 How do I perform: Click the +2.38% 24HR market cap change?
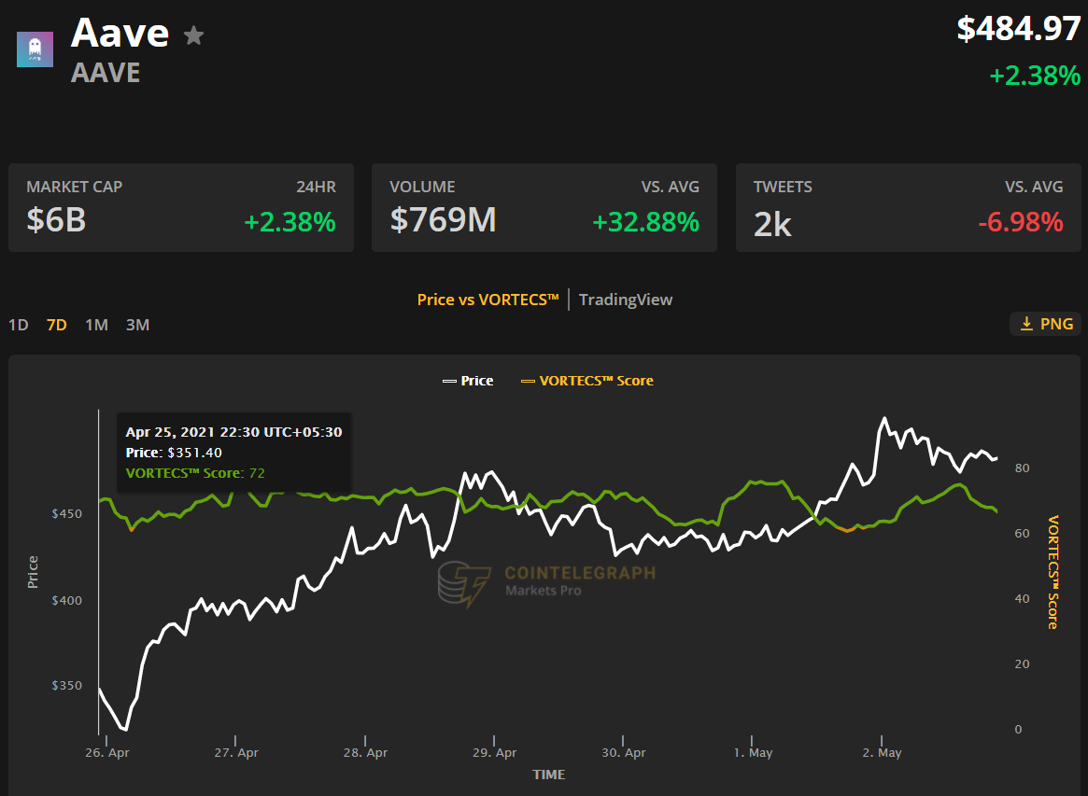click(290, 222)
